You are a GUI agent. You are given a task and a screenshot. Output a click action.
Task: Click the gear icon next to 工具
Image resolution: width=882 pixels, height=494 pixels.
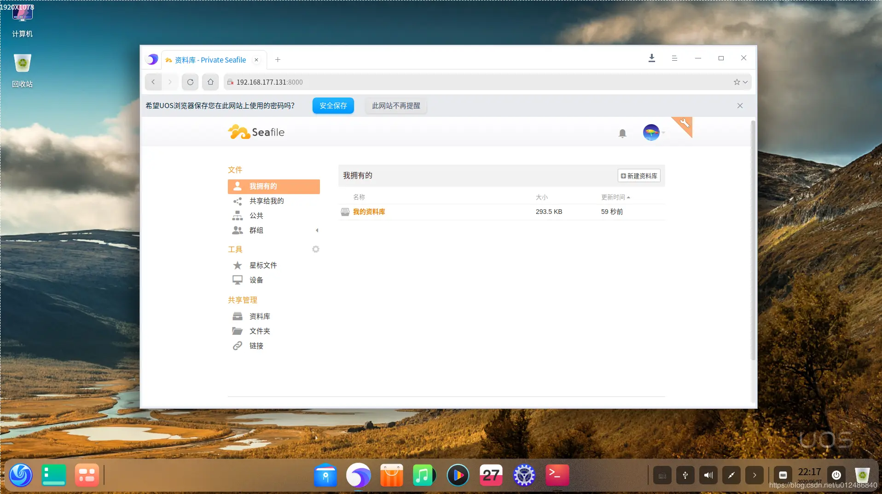click(315, 249)
